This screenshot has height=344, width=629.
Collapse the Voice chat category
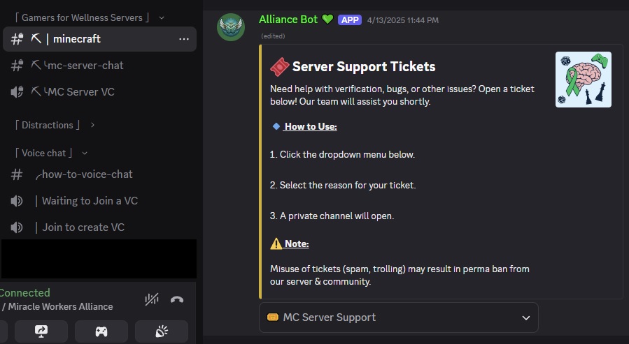click(51, 154)
